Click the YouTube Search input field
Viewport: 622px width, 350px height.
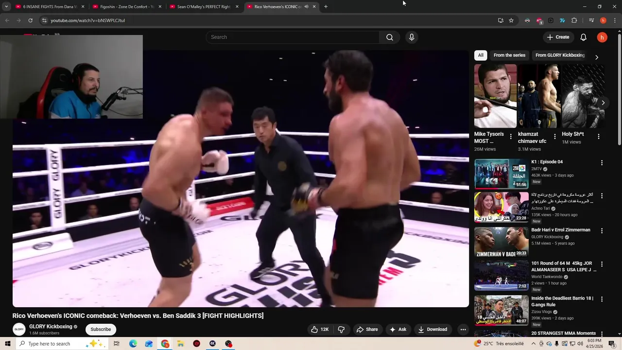(x=293, y=37)
